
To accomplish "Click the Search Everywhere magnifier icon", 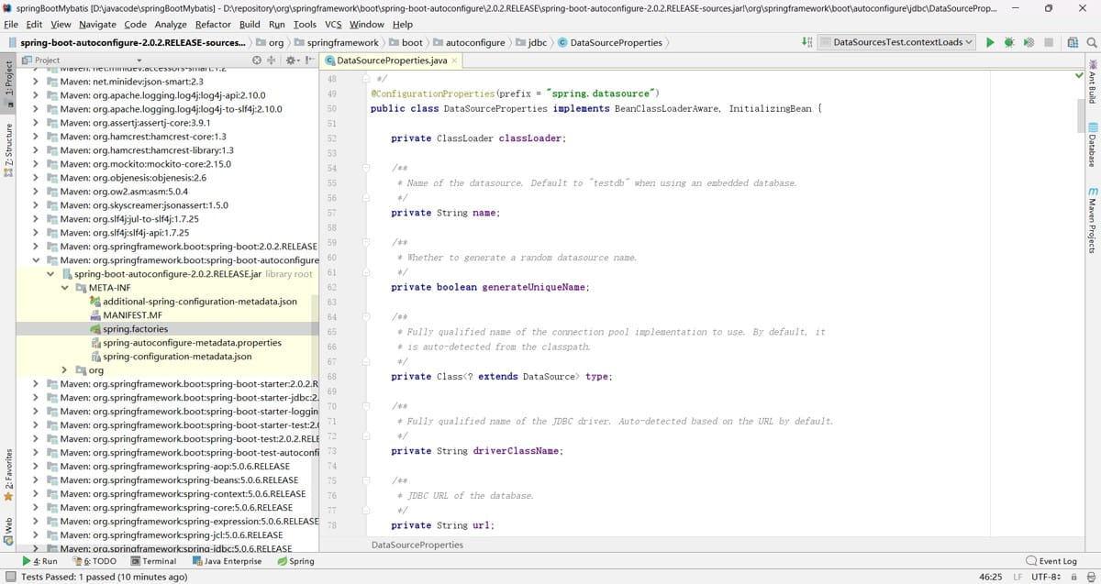I will click(x=1091, y=42).
